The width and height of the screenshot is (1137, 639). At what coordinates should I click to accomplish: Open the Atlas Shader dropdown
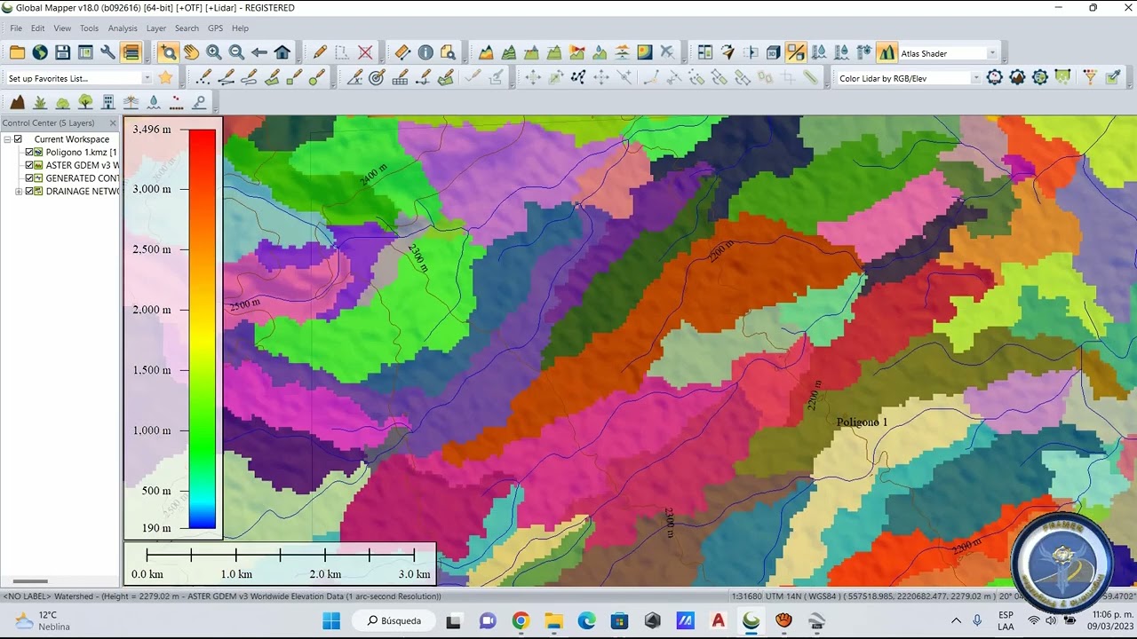point(992,53)
